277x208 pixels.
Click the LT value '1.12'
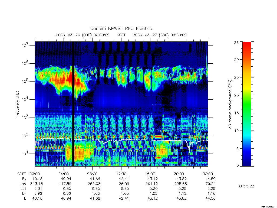click(183, 193)
